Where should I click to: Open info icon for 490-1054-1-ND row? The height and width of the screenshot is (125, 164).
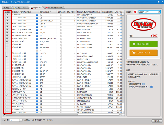(x=37, y=56)
